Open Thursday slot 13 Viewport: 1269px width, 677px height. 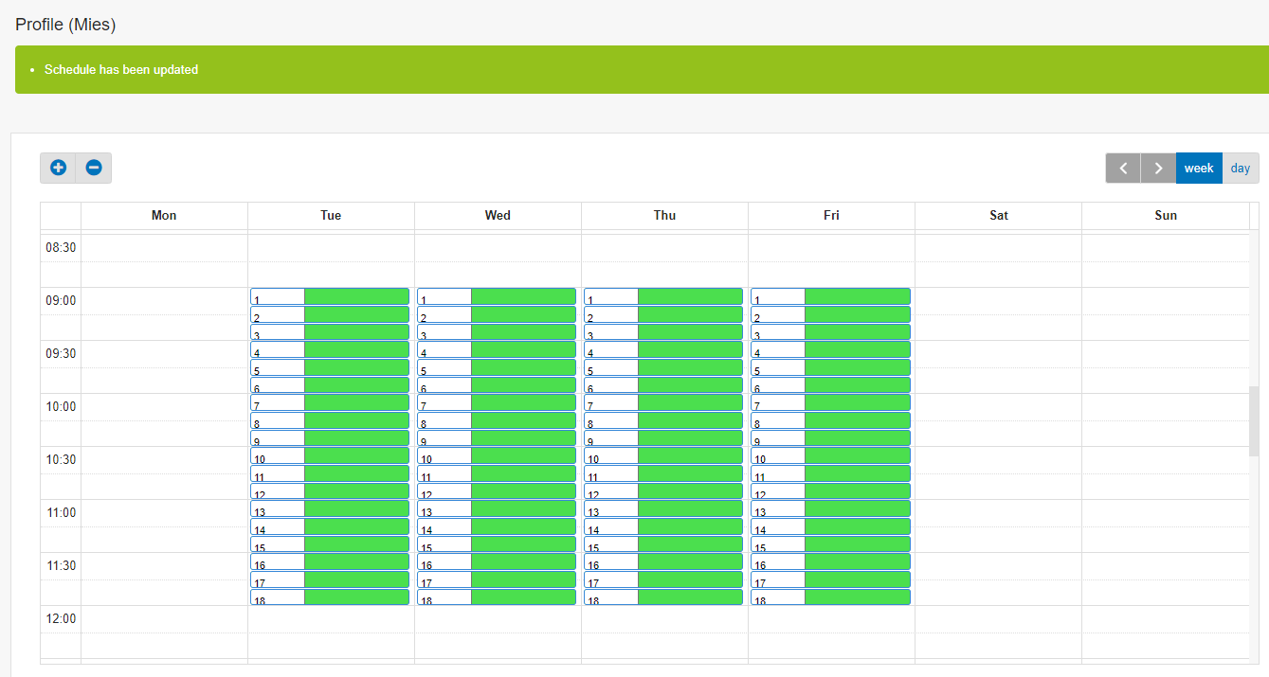pos(663,508)
